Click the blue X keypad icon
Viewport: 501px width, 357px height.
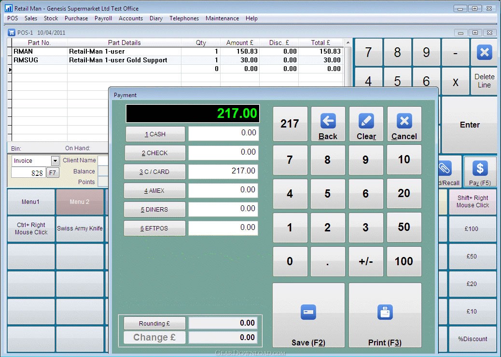[x=484, y=52]
